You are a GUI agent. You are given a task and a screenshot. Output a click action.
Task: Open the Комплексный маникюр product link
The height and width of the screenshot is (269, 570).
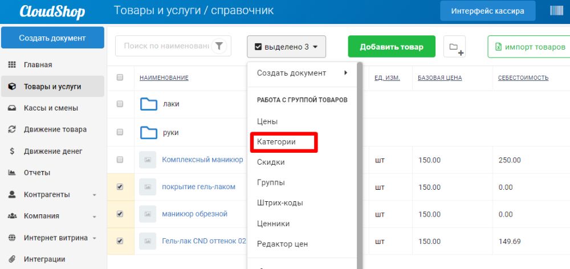click(x=202, y=160)
